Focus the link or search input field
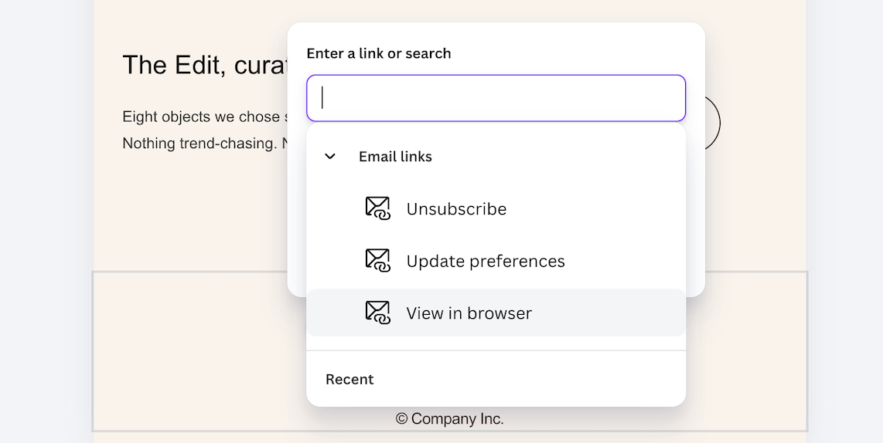The image size is (883, 443). 496,98
